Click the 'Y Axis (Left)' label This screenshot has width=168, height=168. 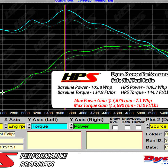tap(43, 119)
